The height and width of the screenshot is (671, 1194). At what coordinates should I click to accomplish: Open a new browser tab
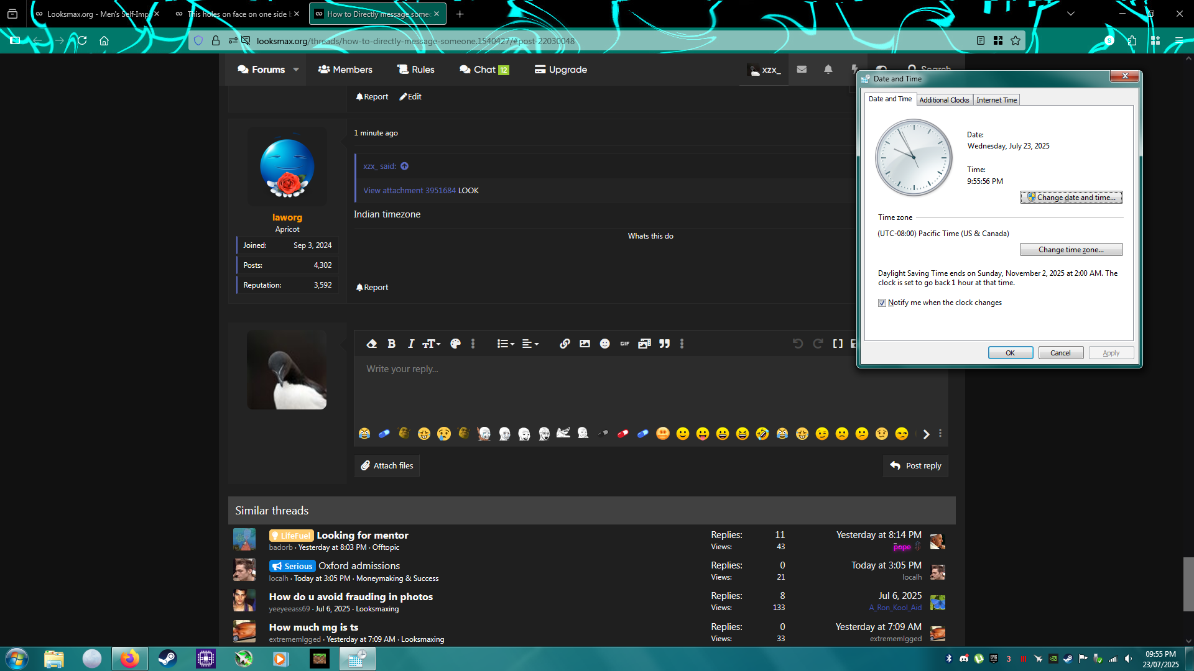click(x=460, y=14)
